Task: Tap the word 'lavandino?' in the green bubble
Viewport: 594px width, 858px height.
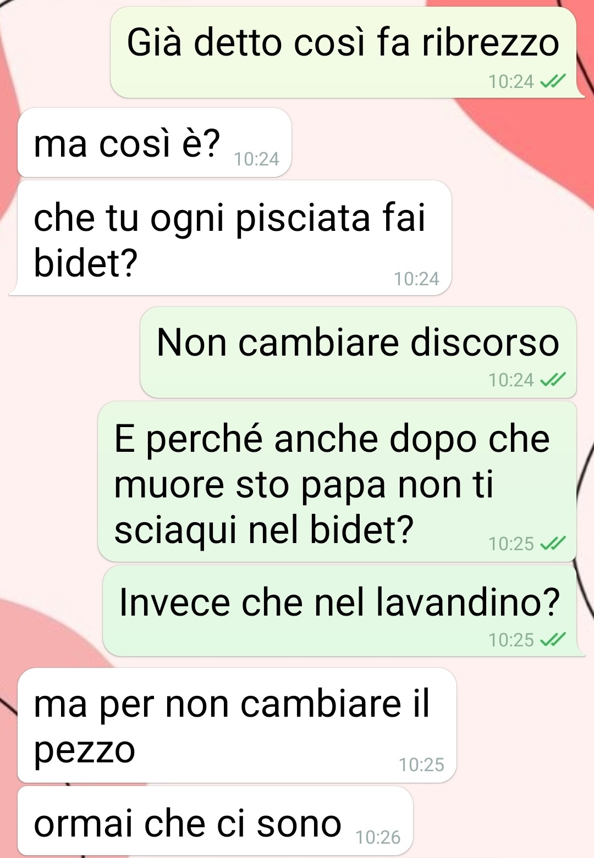Action: [468, 602]
